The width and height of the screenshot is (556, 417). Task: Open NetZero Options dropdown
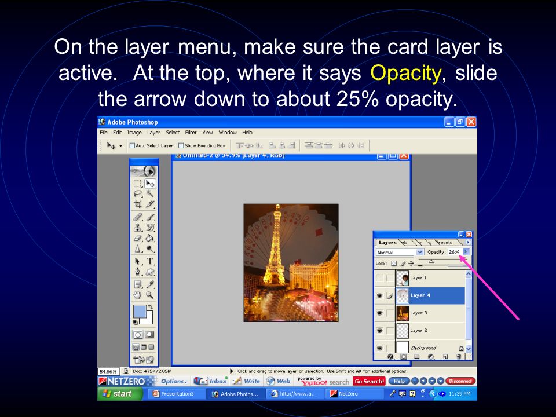click(173, 381)
